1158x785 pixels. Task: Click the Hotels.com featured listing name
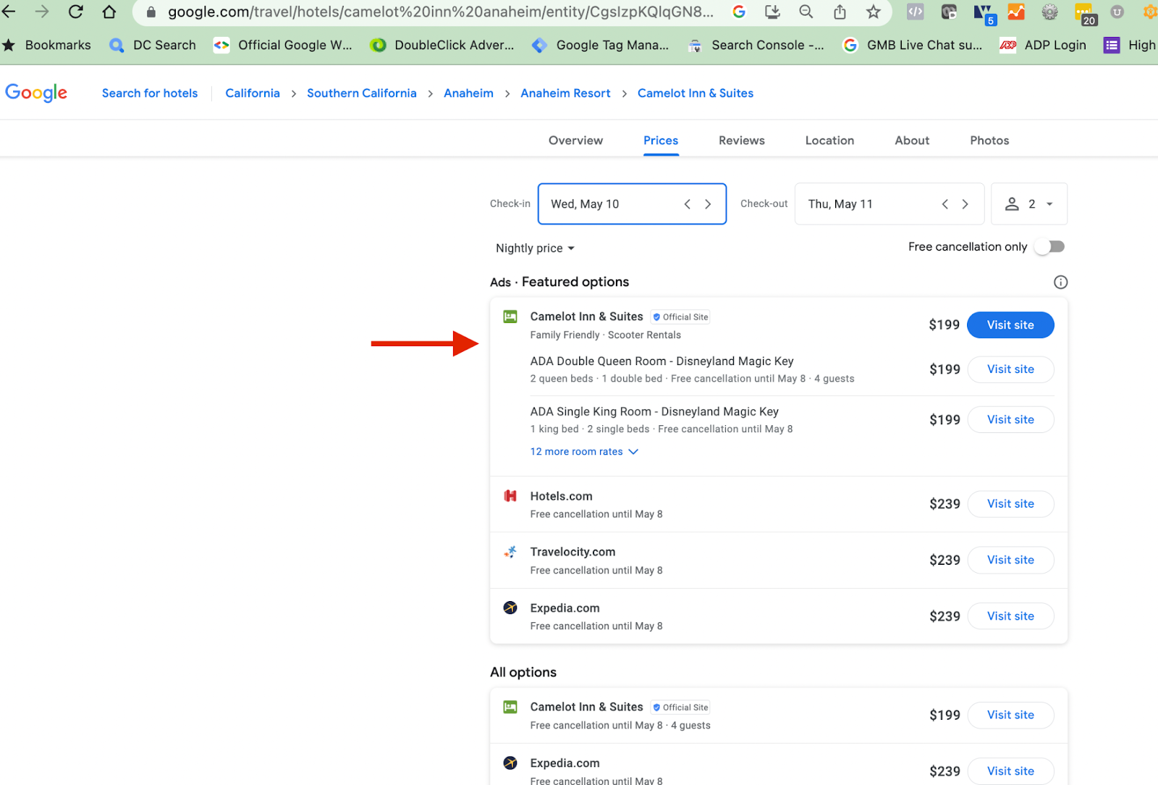click(x=561, y=496)
